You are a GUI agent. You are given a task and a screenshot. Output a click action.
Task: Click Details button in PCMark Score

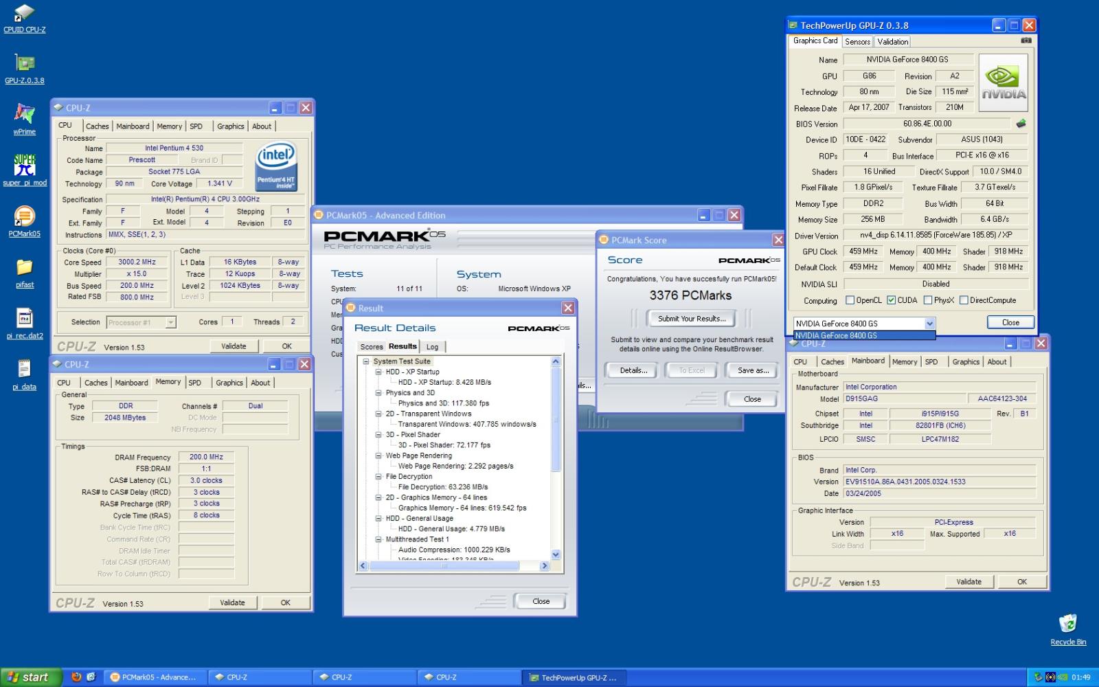[633, 370]
